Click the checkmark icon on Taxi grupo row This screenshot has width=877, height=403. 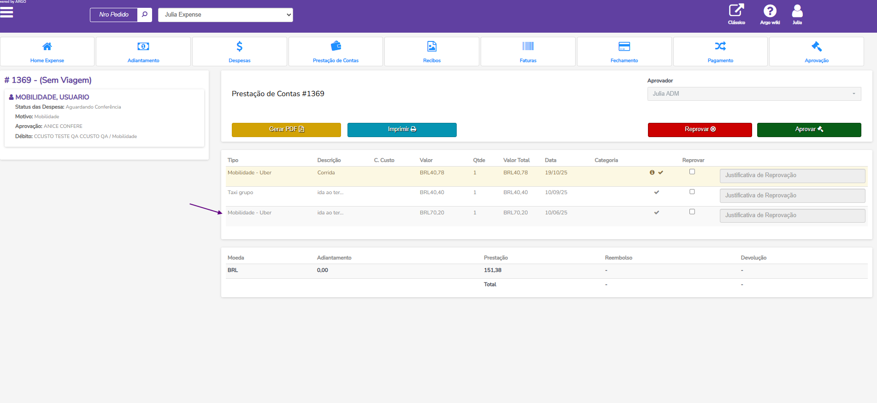(x=657, y=192)
